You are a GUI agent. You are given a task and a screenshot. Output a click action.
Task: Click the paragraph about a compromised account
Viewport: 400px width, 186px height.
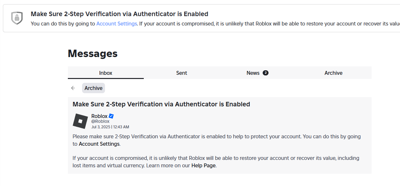tap(216, 162)
